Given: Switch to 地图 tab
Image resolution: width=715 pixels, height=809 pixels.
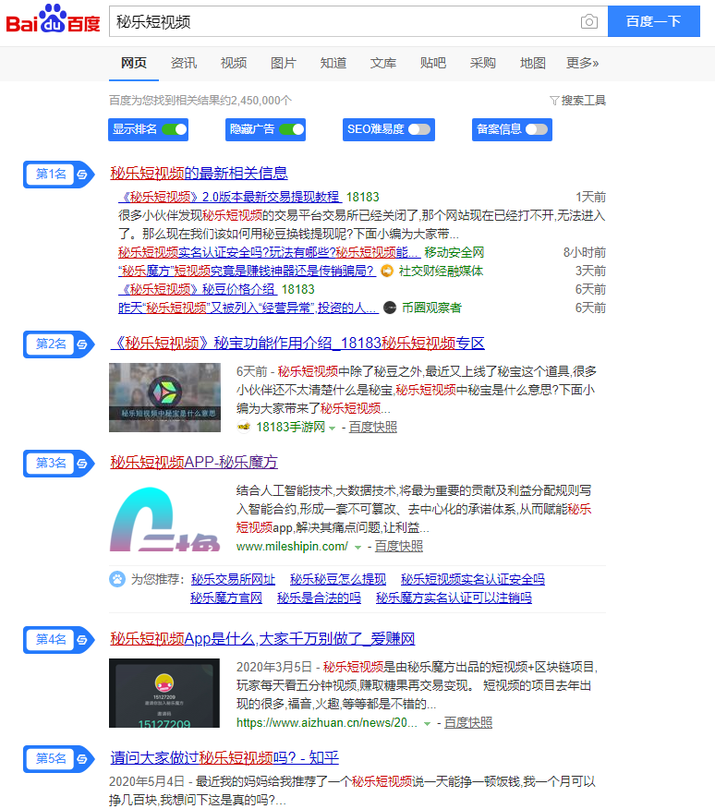Looking at the screenshot, I should tap(533, 64).
